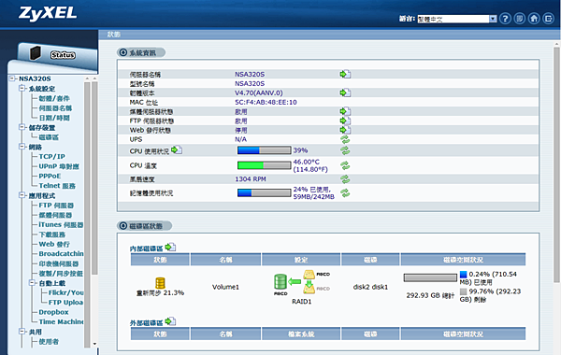561x355 pixels.
Task: Open 複製/同步按鈕 in sidebar
Action: 61,274
